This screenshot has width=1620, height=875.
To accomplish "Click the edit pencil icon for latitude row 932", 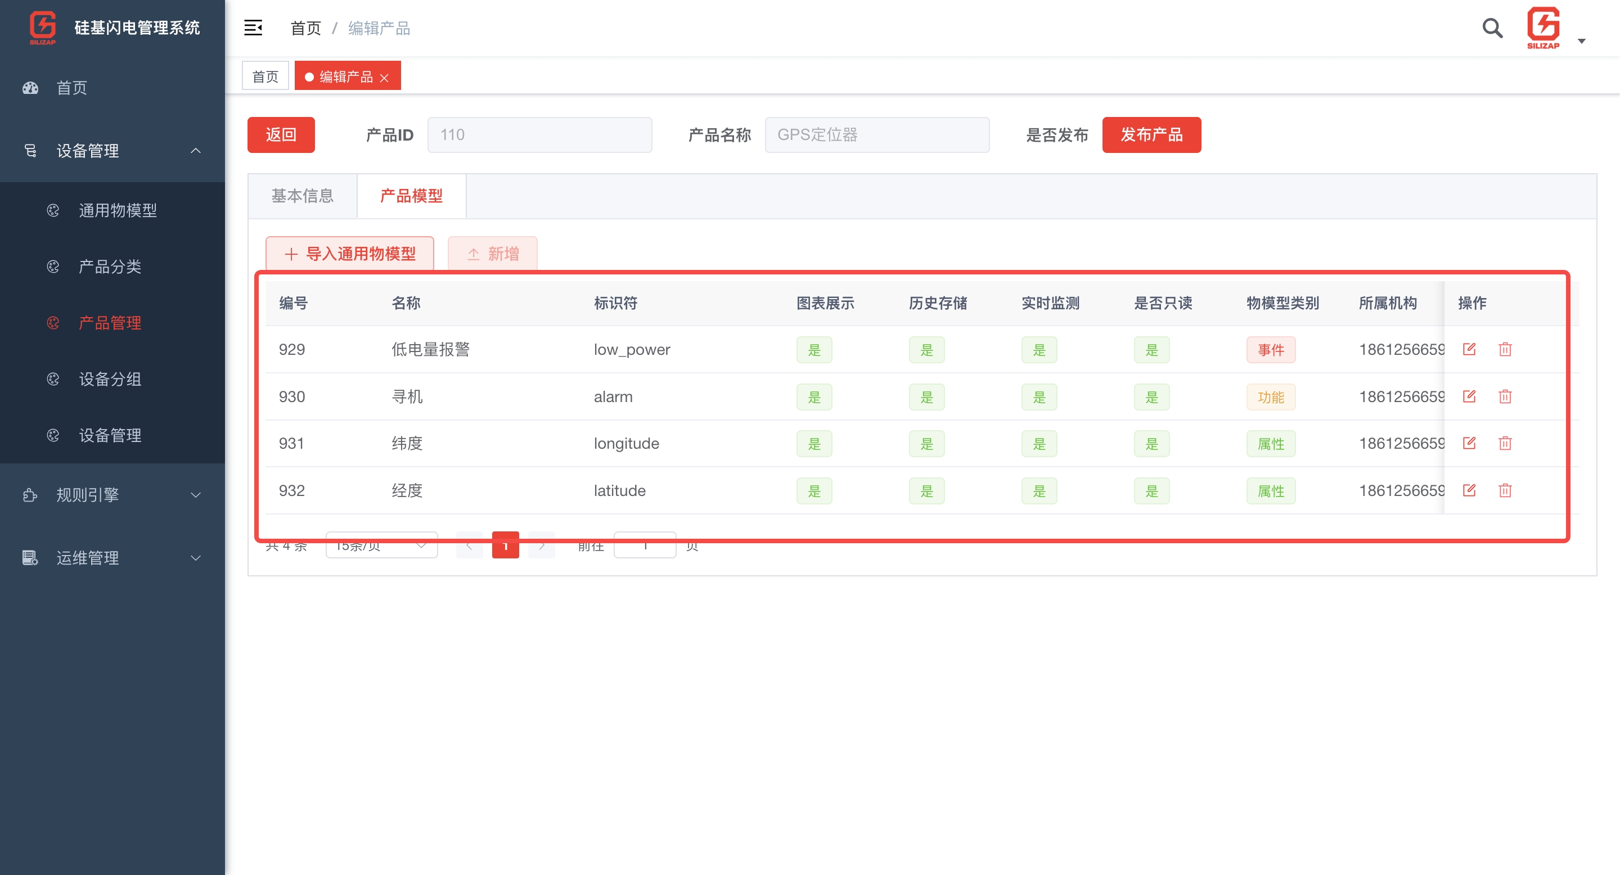I will [1470, 490].
